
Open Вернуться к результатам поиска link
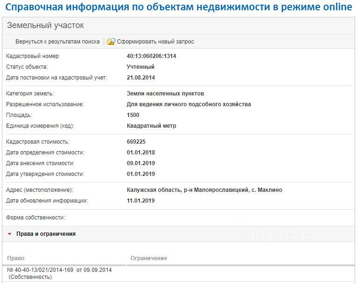[58, 42]
